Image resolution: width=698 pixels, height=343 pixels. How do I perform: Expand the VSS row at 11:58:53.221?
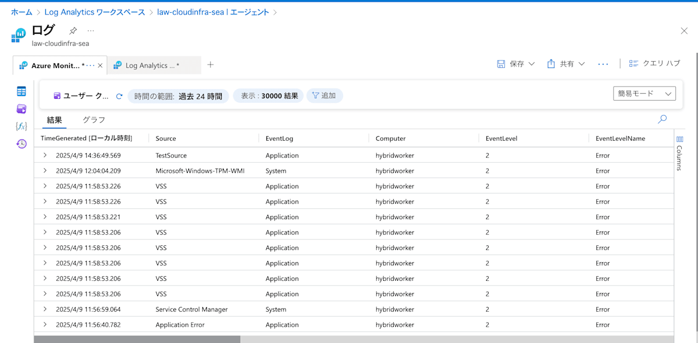[45, 217]
